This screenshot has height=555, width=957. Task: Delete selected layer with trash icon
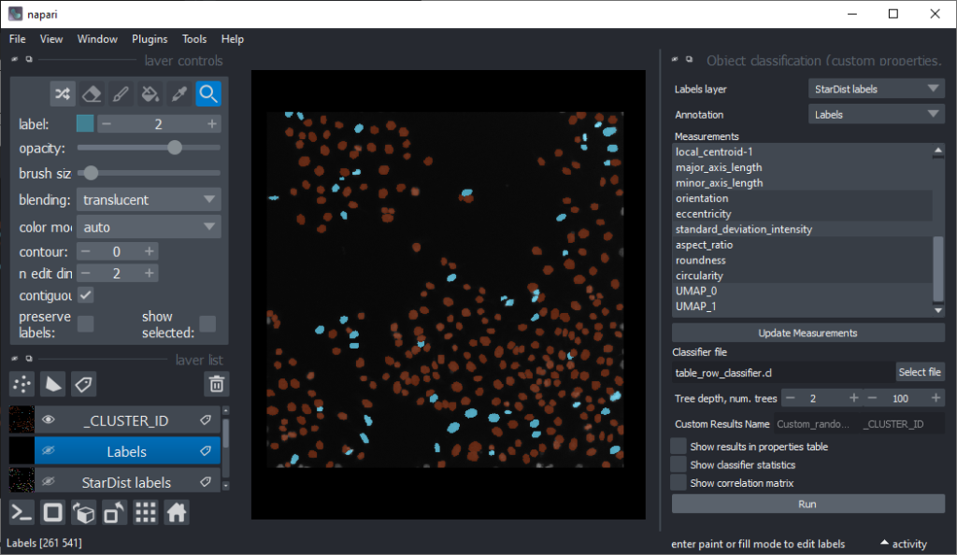[x=216, y=384]
